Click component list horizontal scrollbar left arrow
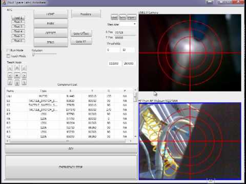Image resolution: width=246 pixels, height=184 pixels. point(7,141)
